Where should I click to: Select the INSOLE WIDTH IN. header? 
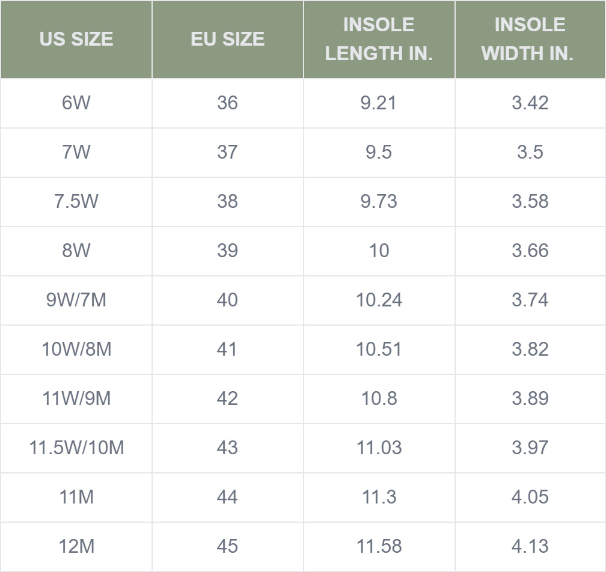[x=530, y=40]
